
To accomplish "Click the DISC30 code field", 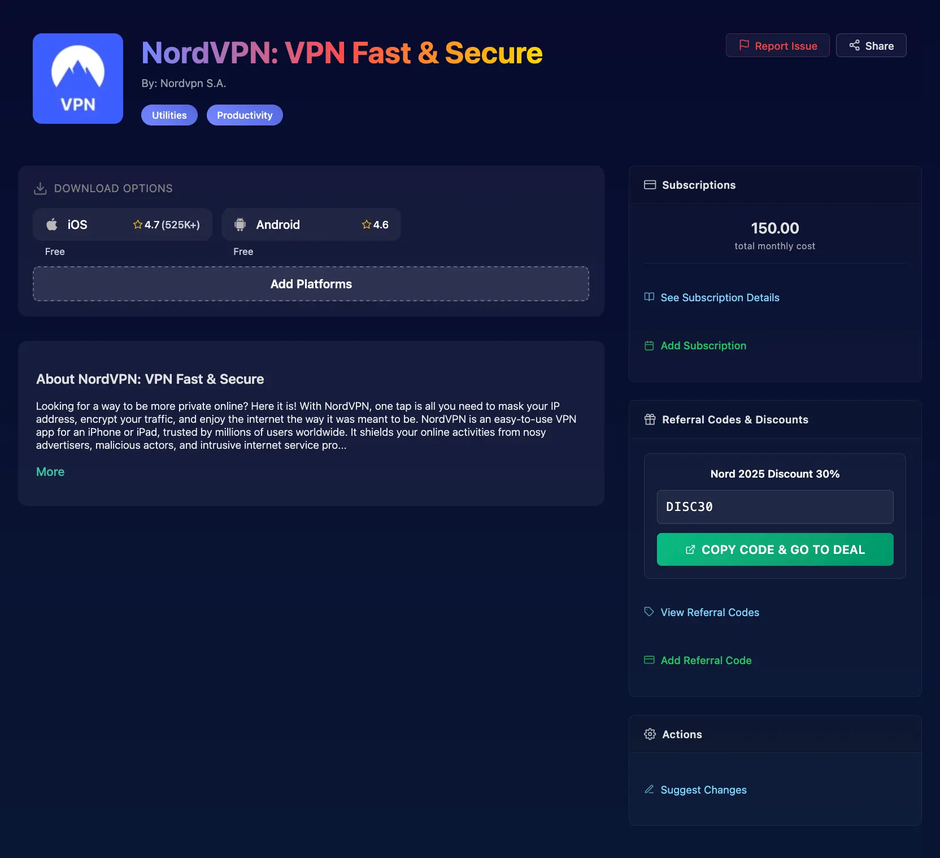I will (x=774, y=507).
